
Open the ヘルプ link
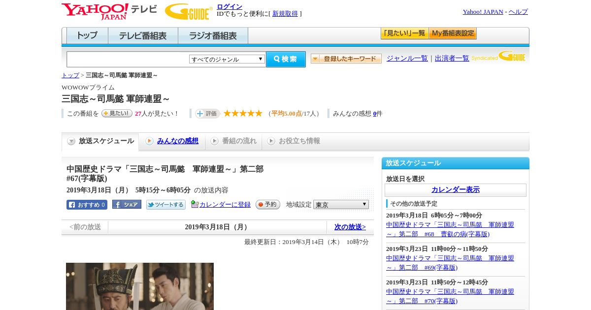click(518, 11)
